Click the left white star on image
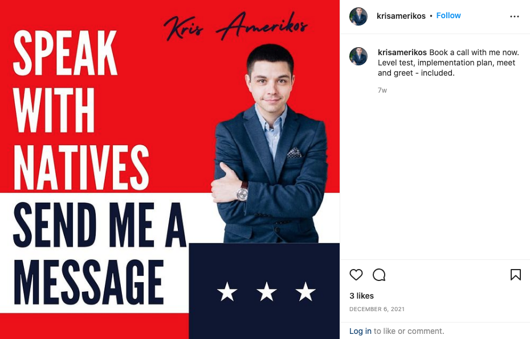 [x=227, y=291]
